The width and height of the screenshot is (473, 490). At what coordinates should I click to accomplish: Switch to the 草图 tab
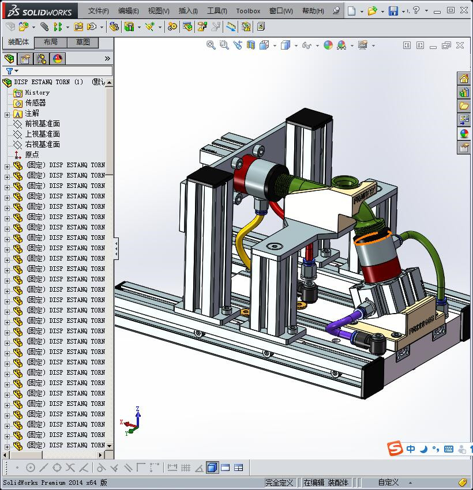click(x=83, y=42)
